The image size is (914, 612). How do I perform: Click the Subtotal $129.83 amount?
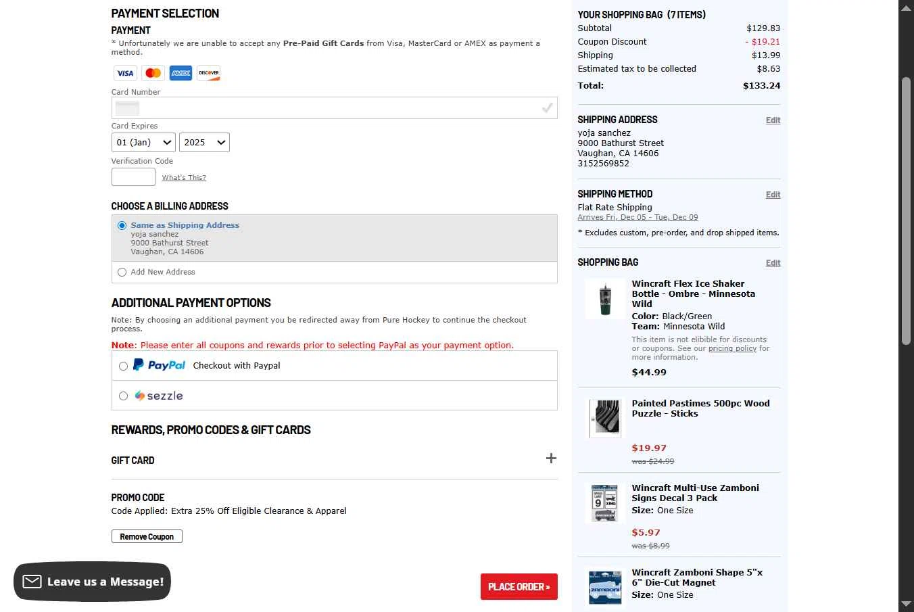763,28
